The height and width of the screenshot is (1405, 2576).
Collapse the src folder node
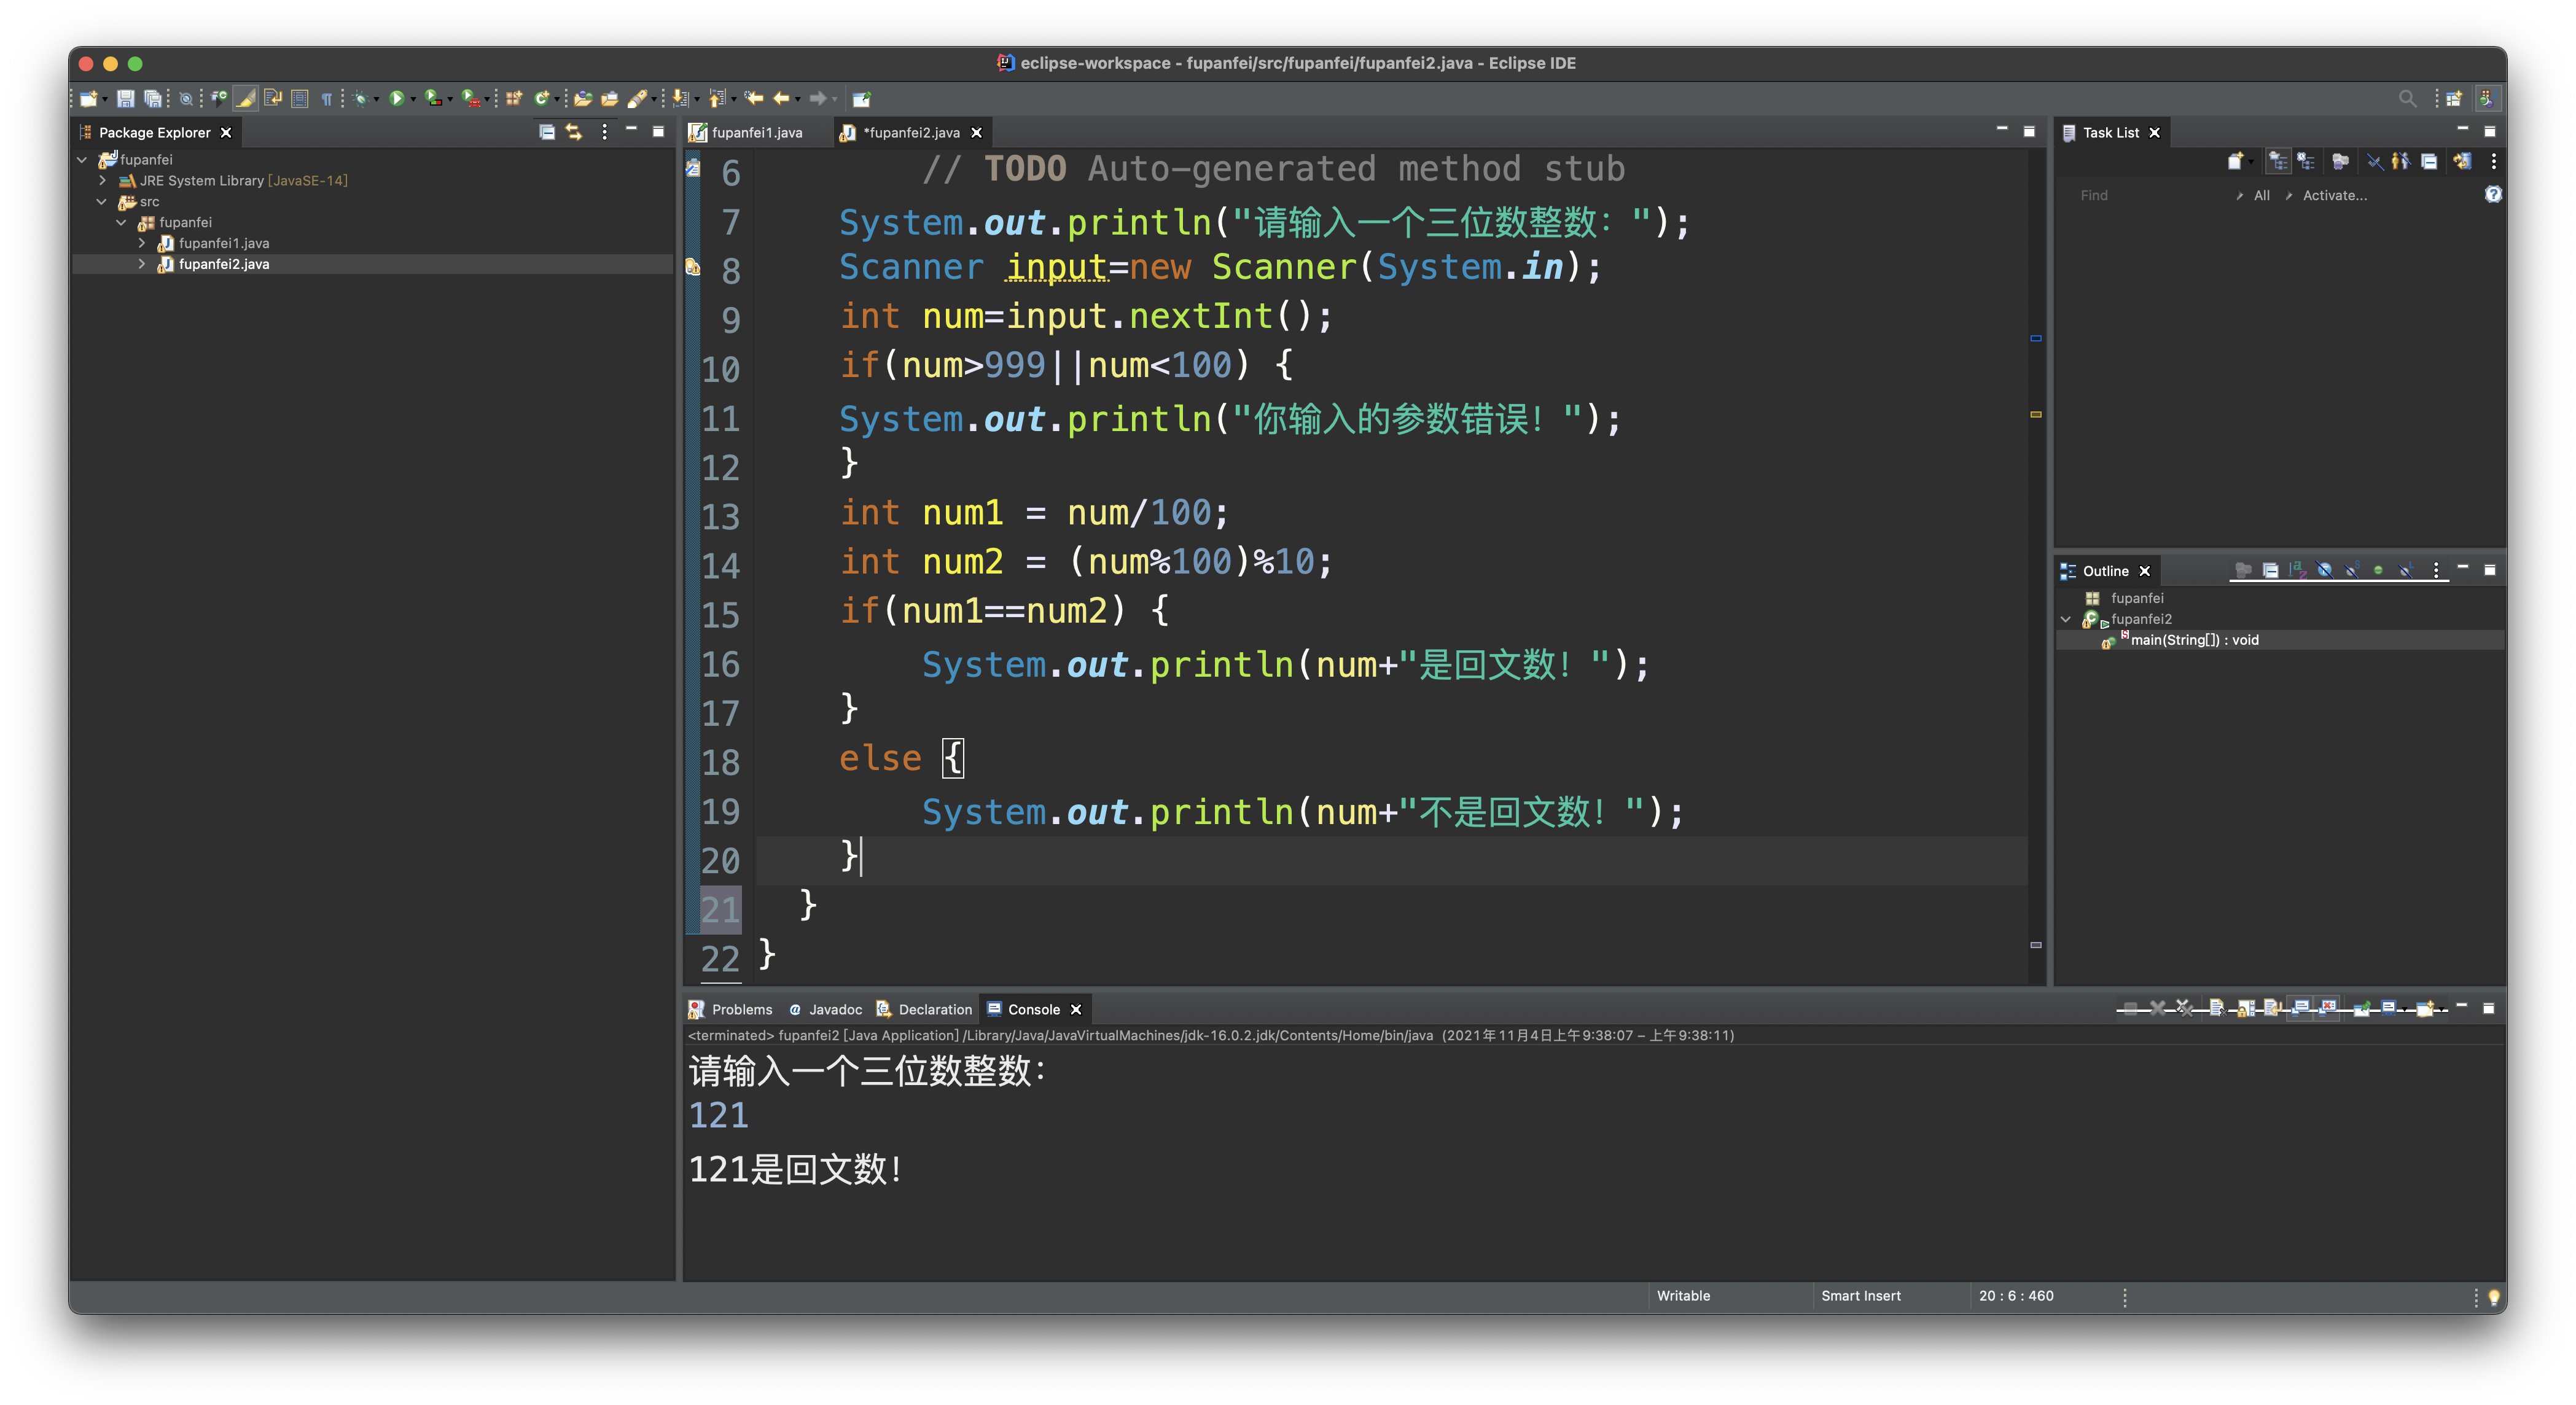click(102, 201)
